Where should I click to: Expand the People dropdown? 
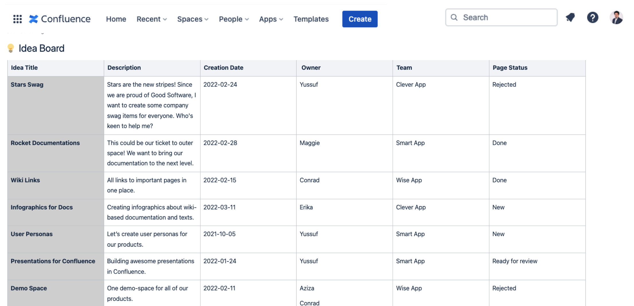(x=234, y=19)
